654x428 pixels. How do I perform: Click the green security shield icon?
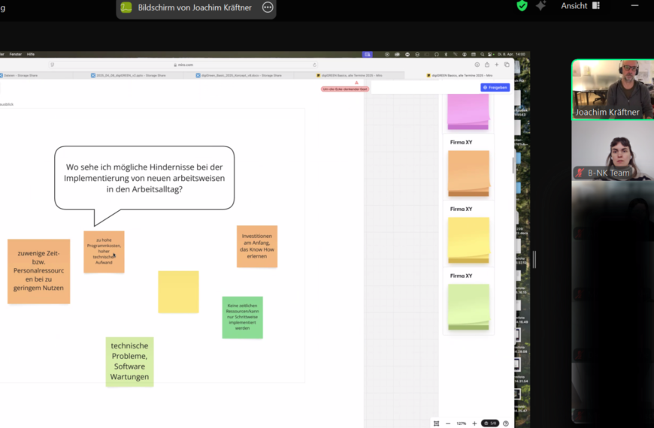tap(522, 6)
